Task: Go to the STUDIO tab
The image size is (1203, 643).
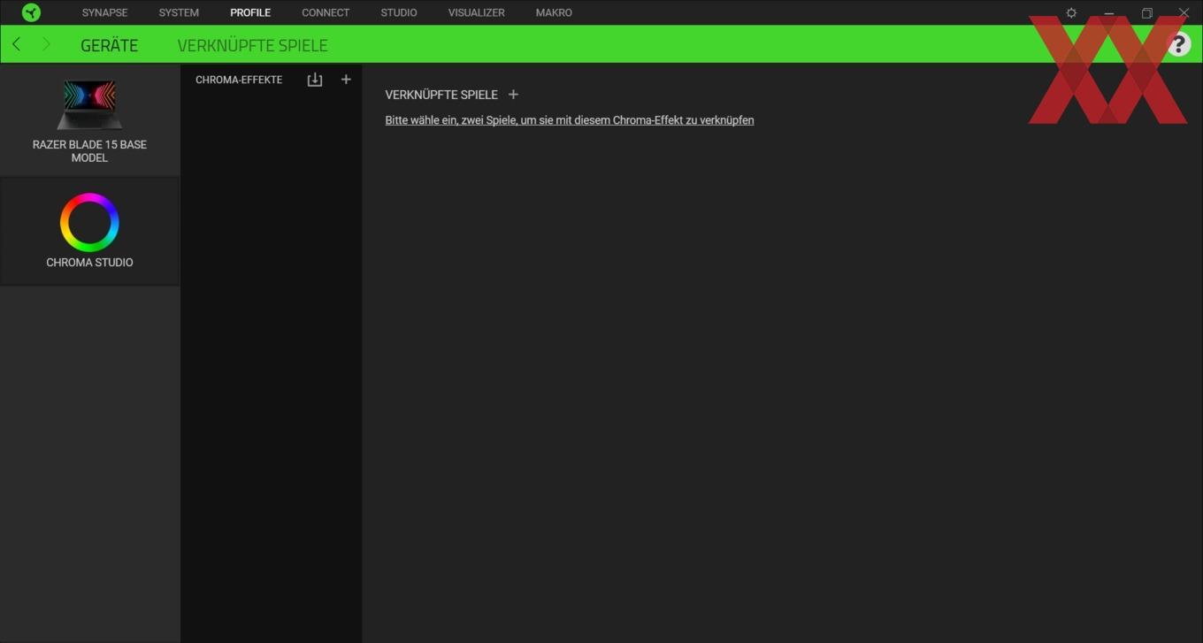Action: (399, 12)
